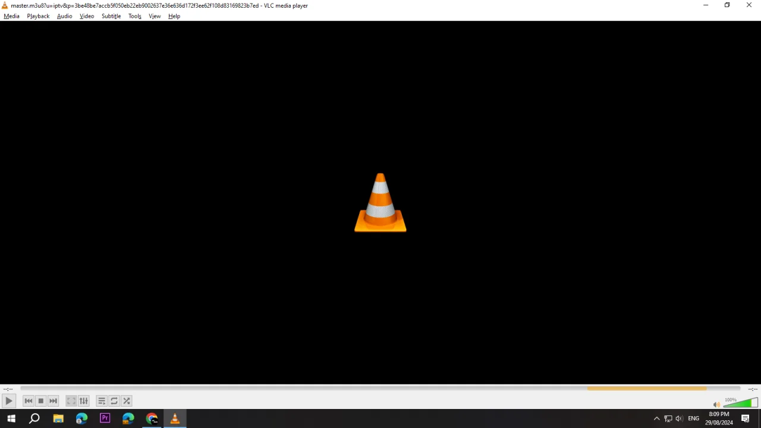The height and width of the screenshot is (428, 761).
Task: Open Windows taskbar search
Action: [34, 418]
